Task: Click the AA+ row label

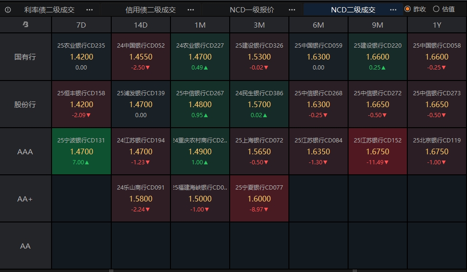Action: [x=25, y=199]
